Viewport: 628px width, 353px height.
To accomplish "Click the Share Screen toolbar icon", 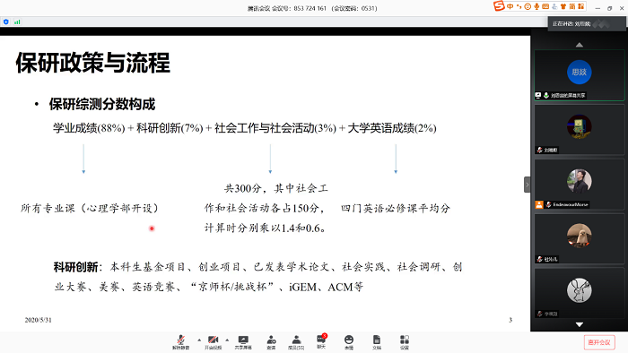I will coord(243,342).
